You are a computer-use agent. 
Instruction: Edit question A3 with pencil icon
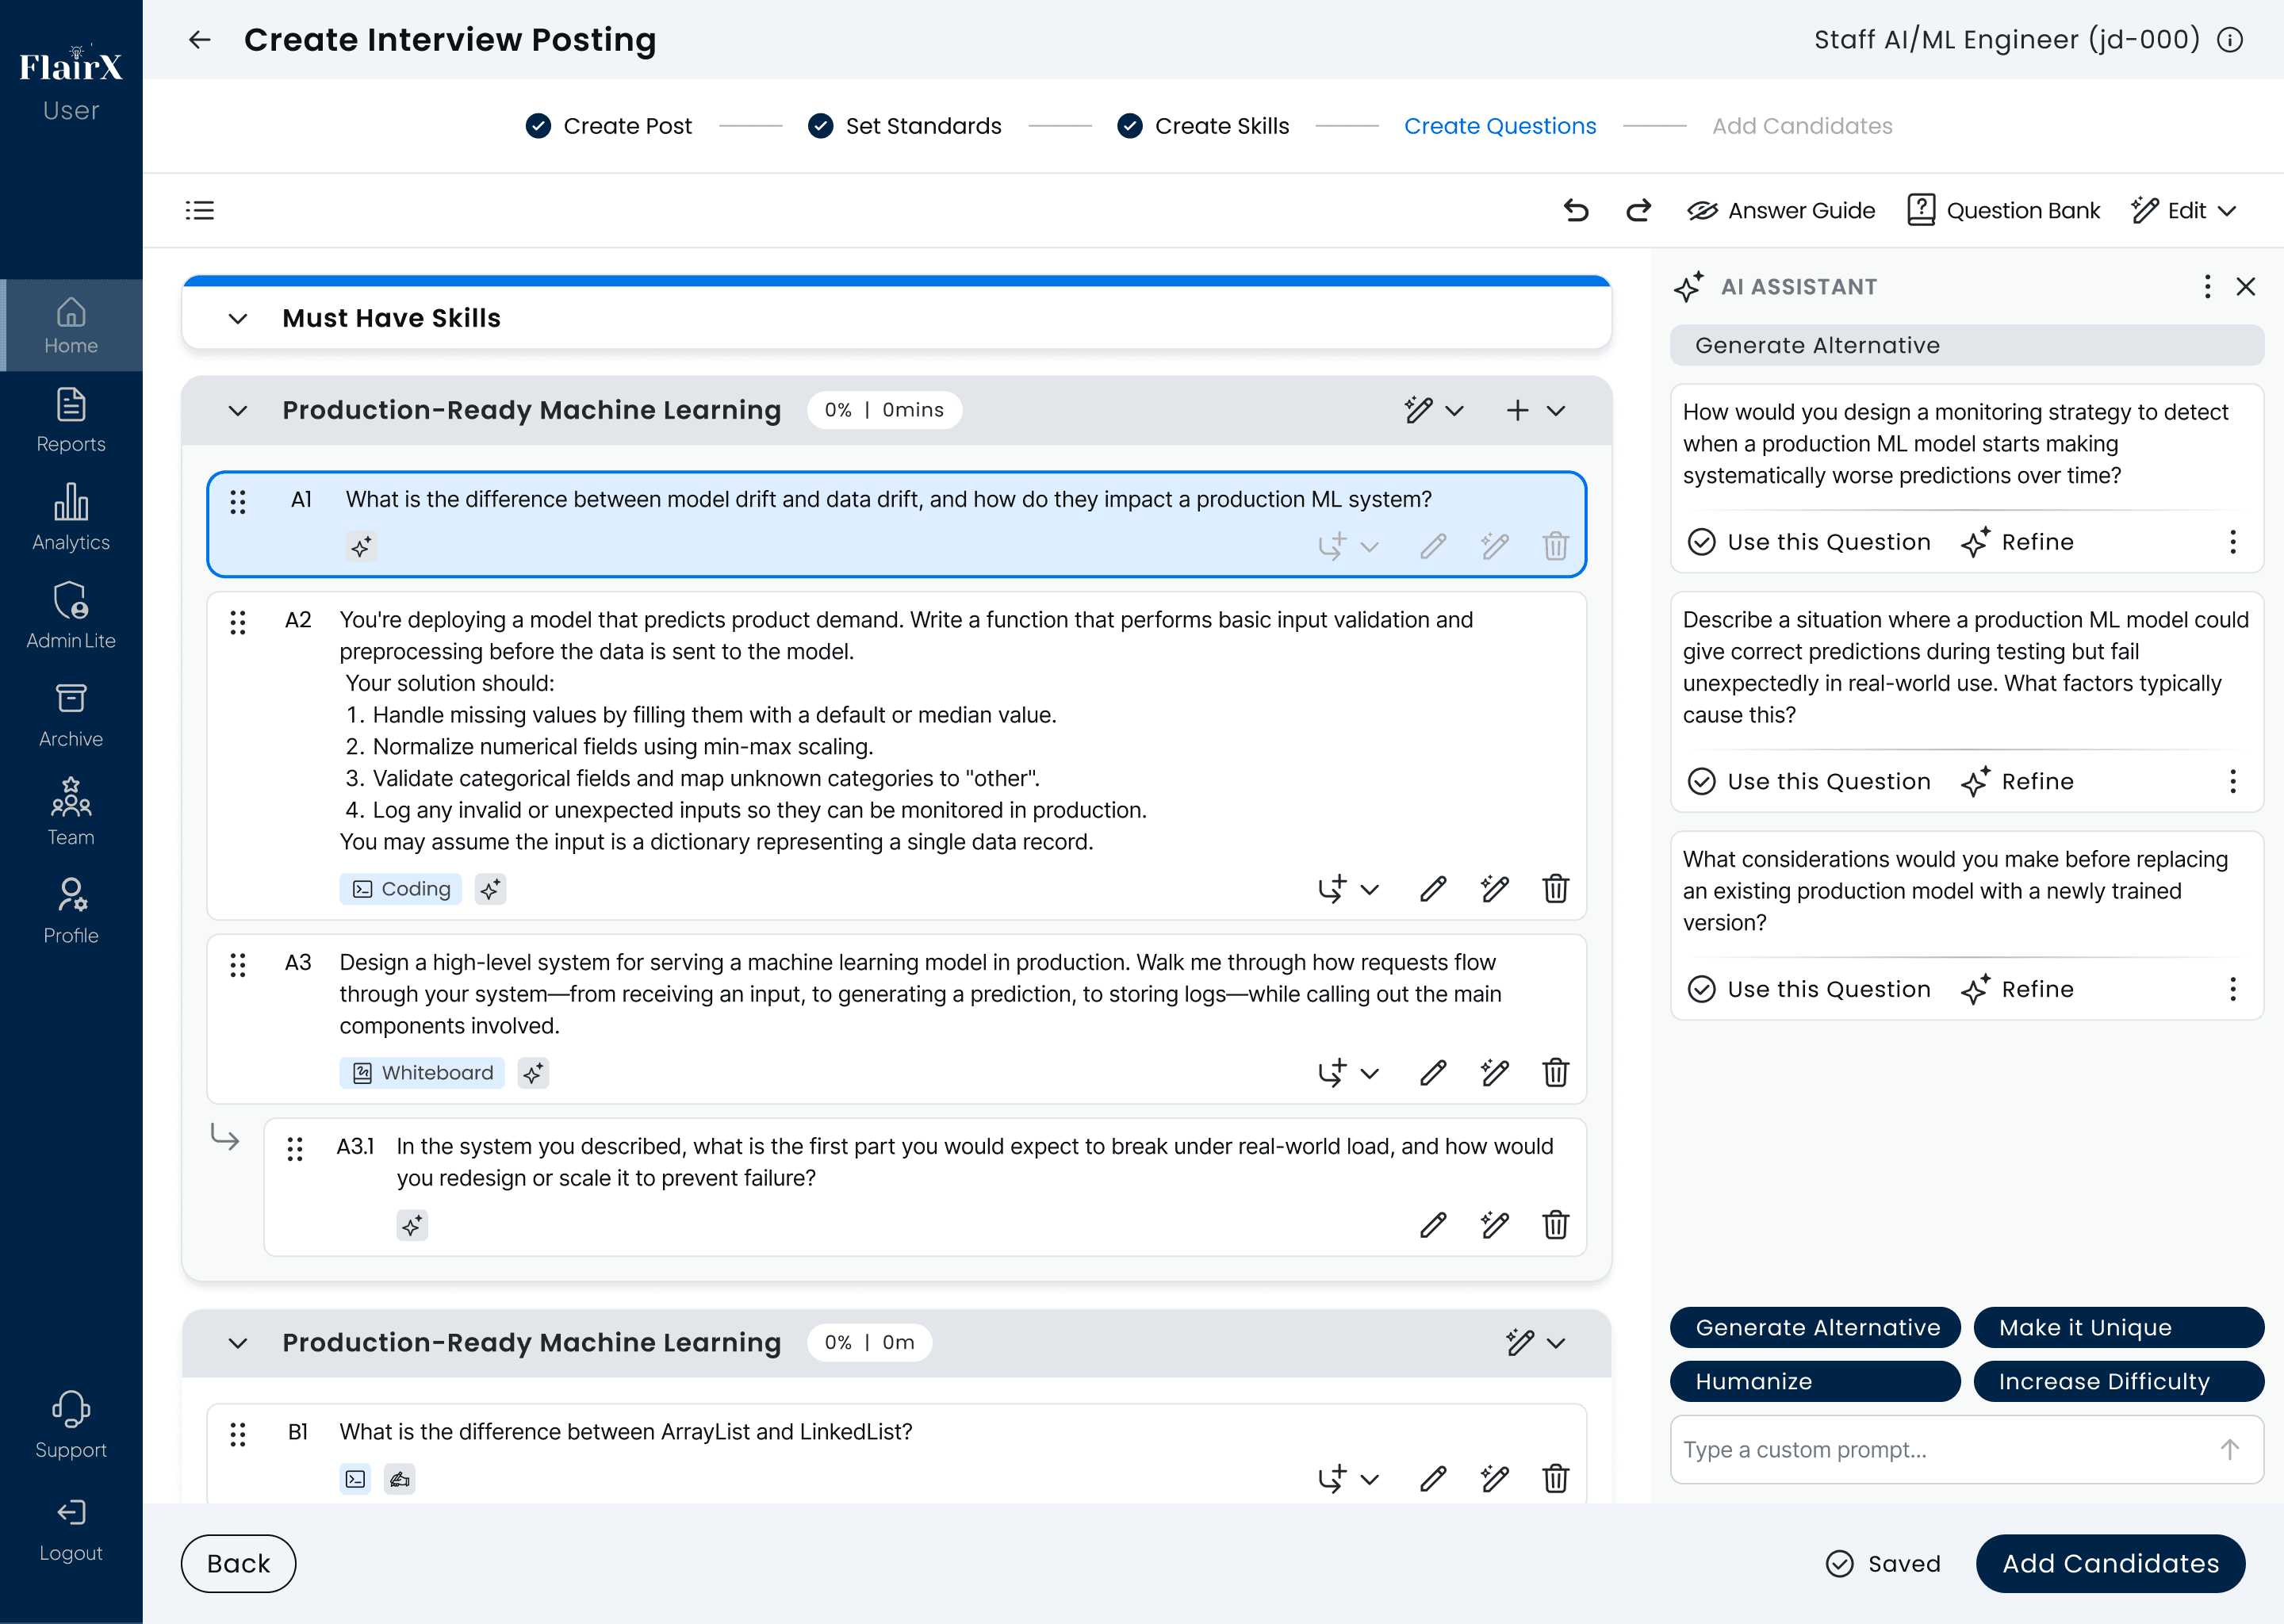[1433, 1073]
